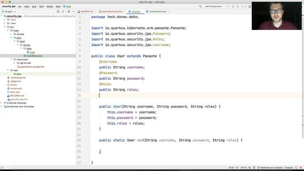Click the fold marker beside add method line 23
304x171 pixels.
click(90, 140)
